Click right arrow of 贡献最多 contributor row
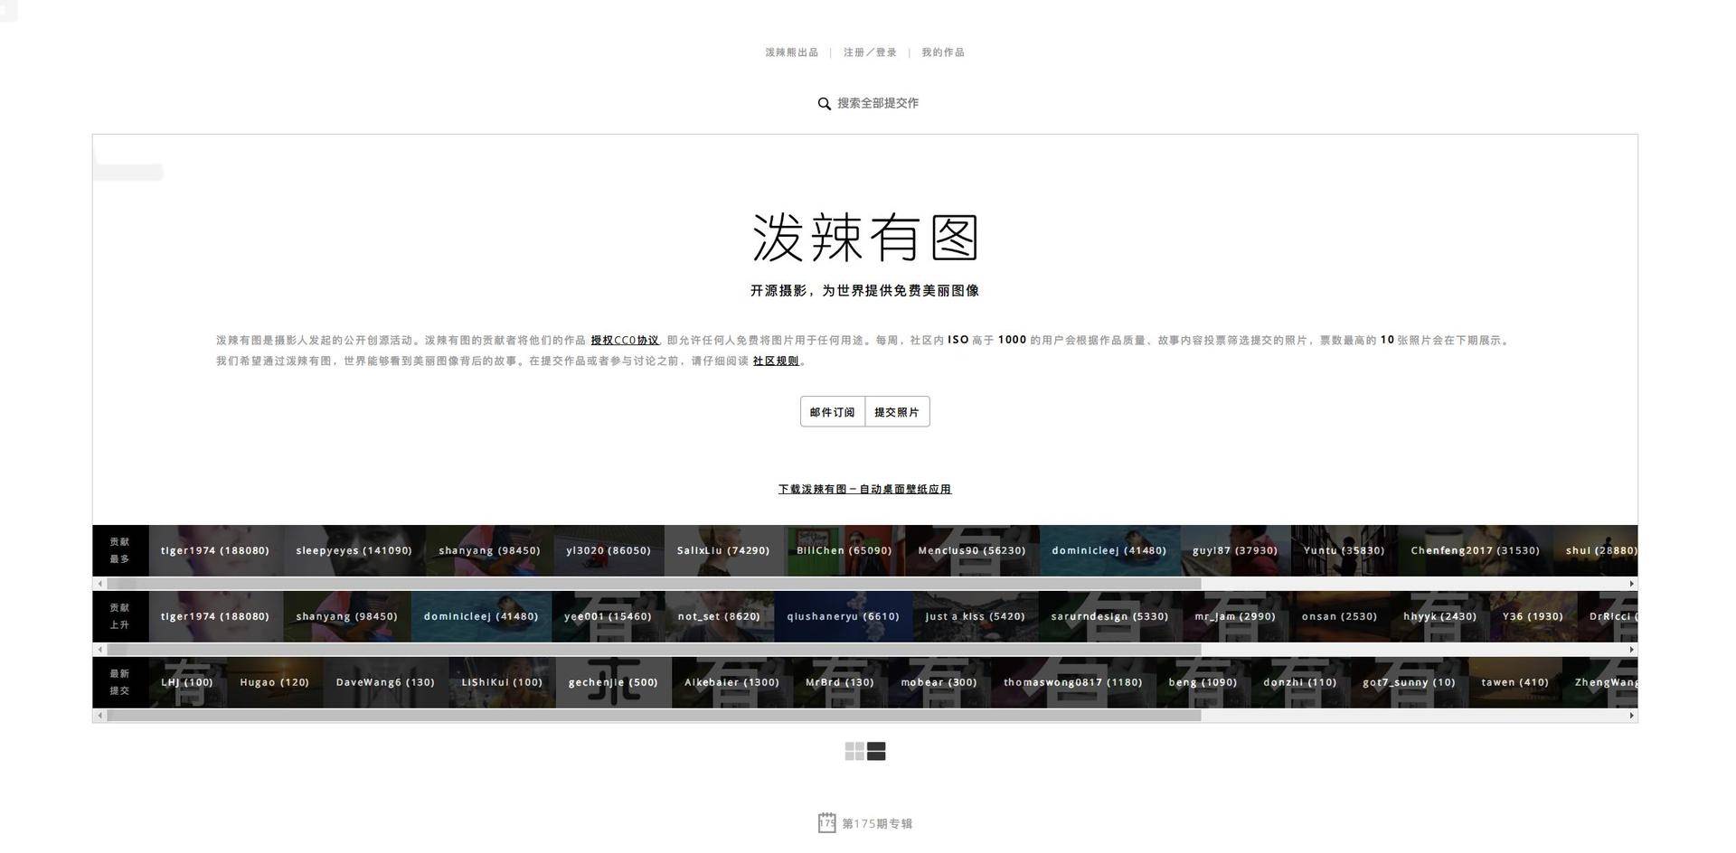 [1631, 583]
